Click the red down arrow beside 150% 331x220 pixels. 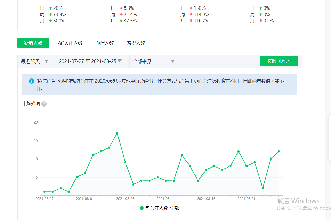pos(191,8)
